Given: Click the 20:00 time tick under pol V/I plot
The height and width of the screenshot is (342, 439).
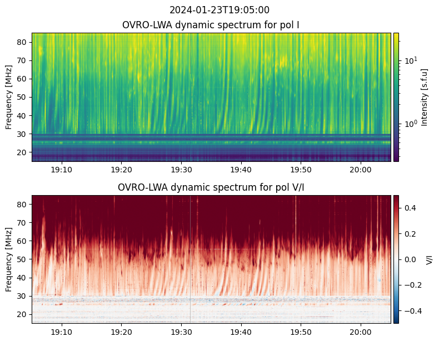Looking at the screenshot, I should pos(361,332).
